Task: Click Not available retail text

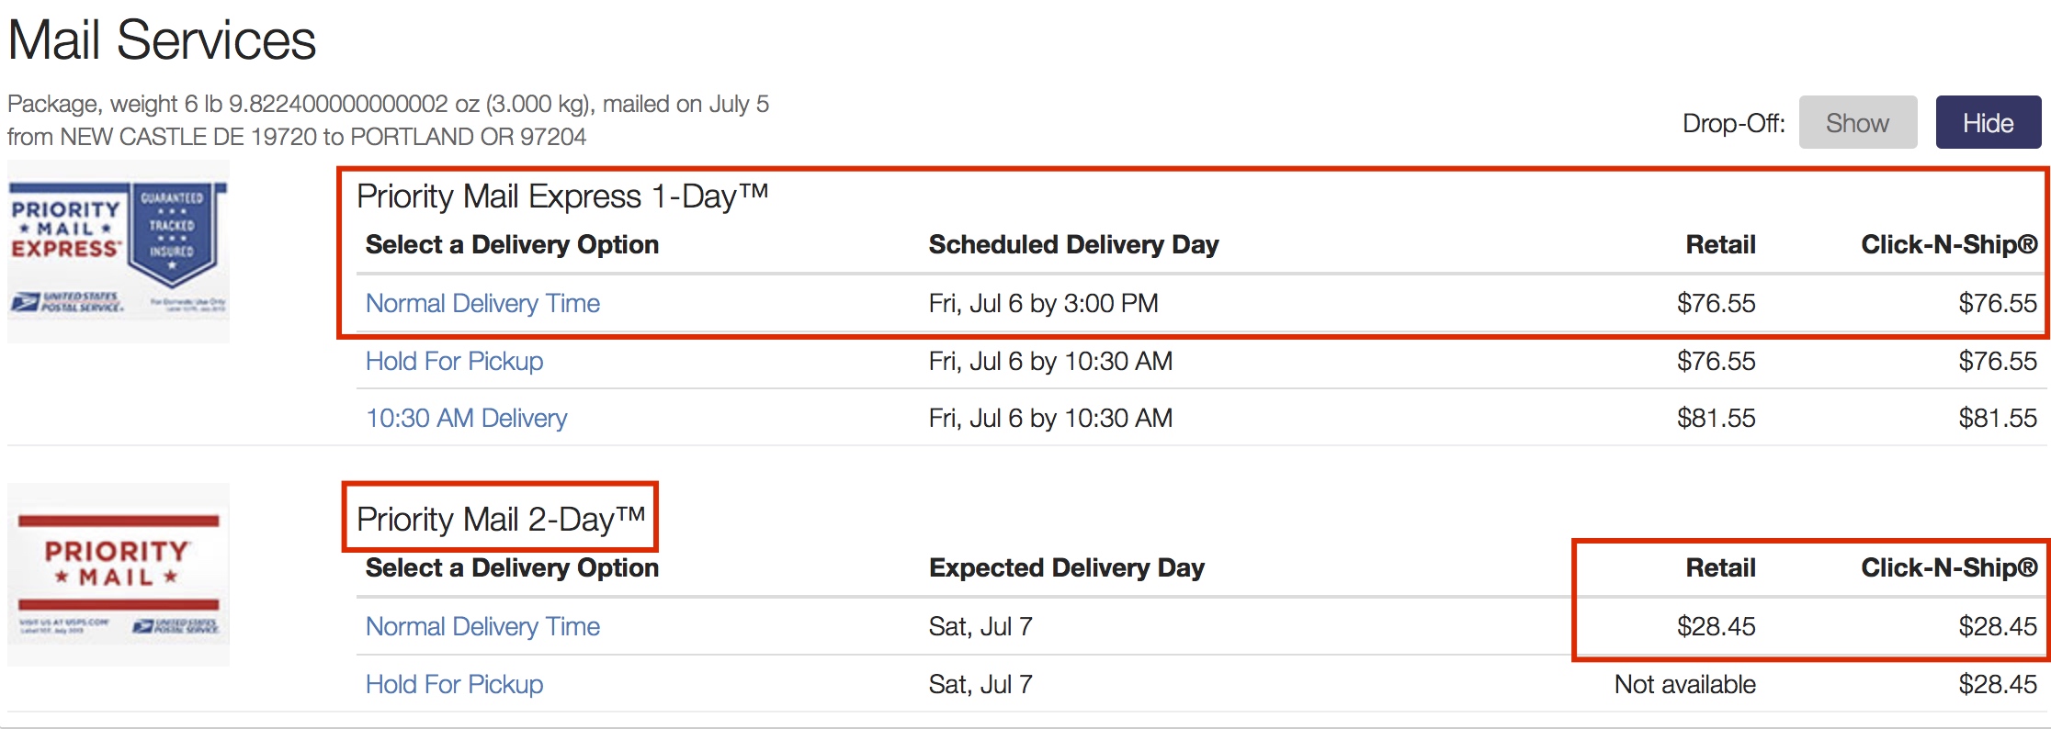Action: click(x=1685, y=684)
